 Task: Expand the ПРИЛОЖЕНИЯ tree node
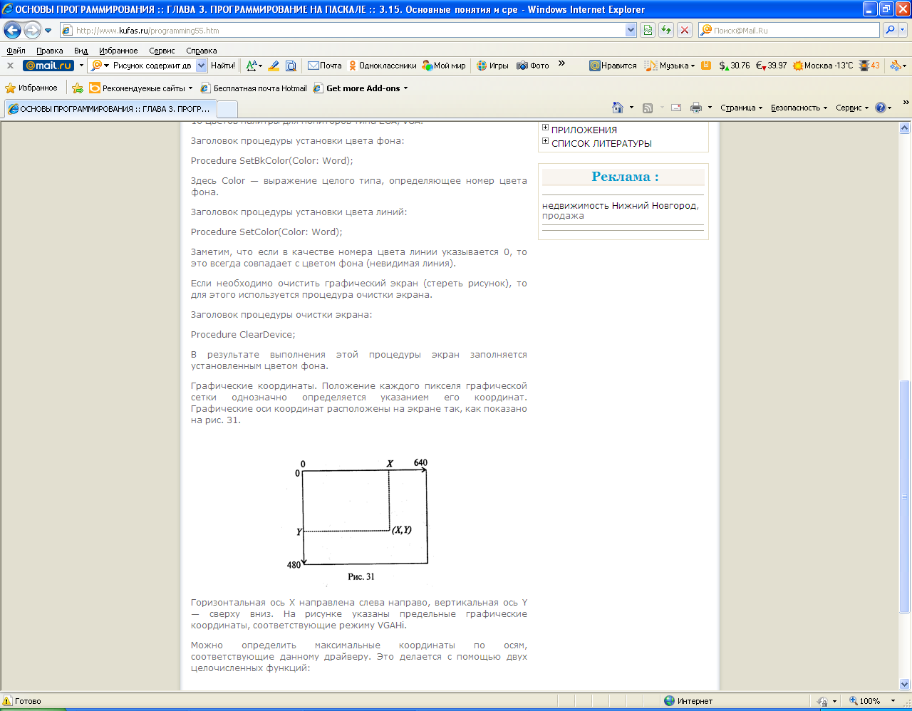point(545,128)
